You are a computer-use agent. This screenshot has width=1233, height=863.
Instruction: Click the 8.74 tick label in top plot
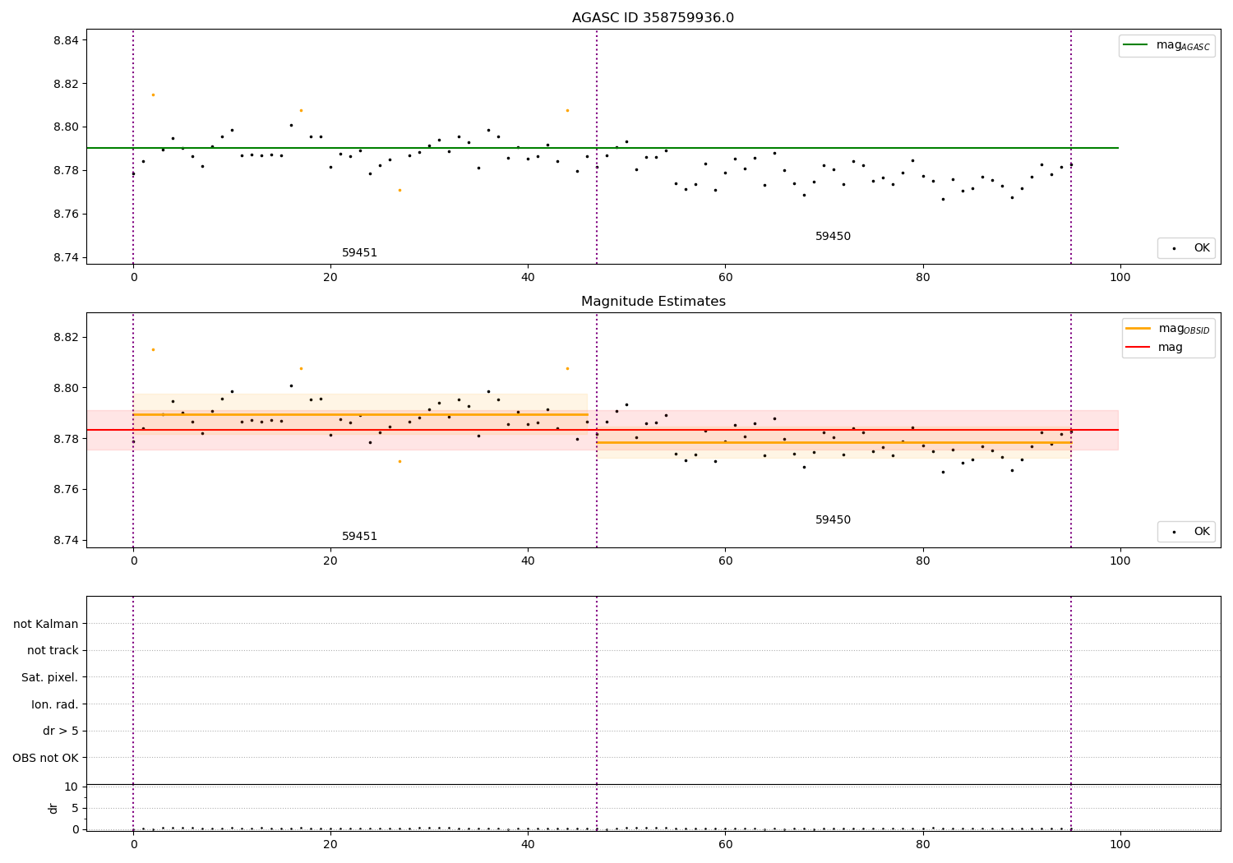click(x=65, y=257)
